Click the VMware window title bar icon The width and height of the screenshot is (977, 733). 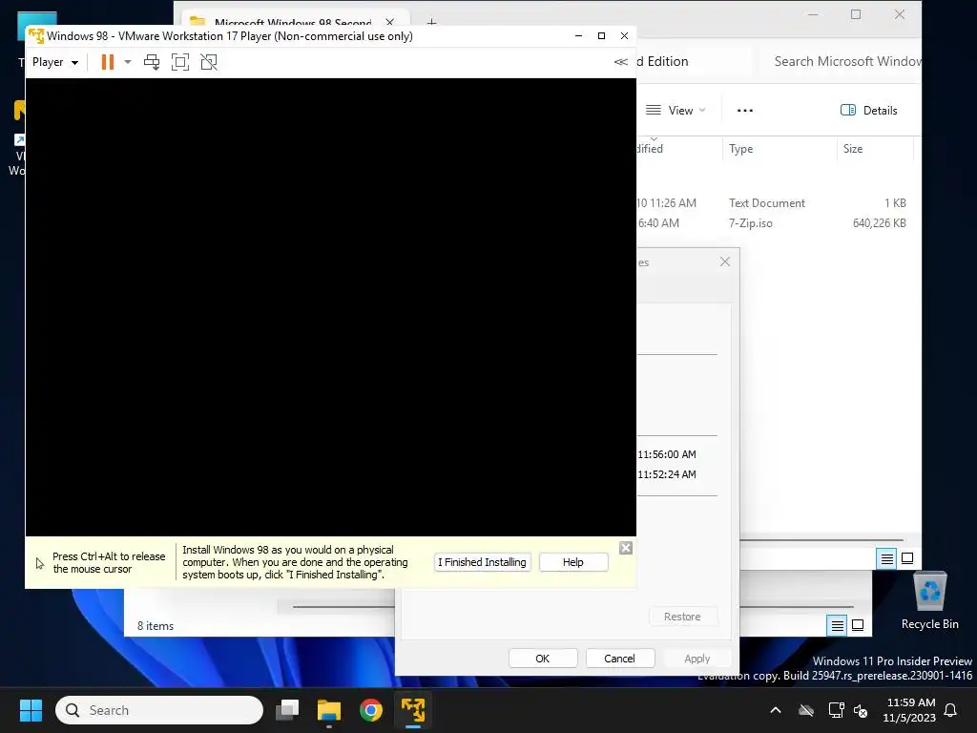pos(36,35)
